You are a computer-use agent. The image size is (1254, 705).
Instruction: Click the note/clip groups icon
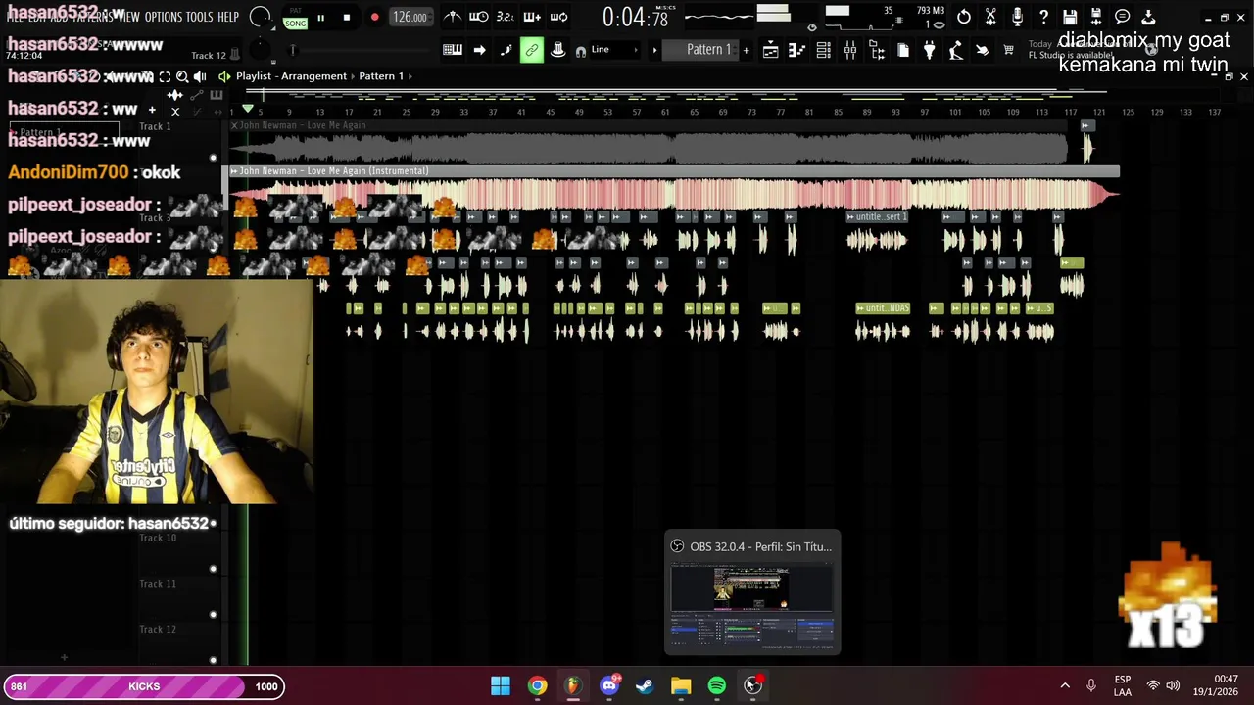[x=506, y=50]
